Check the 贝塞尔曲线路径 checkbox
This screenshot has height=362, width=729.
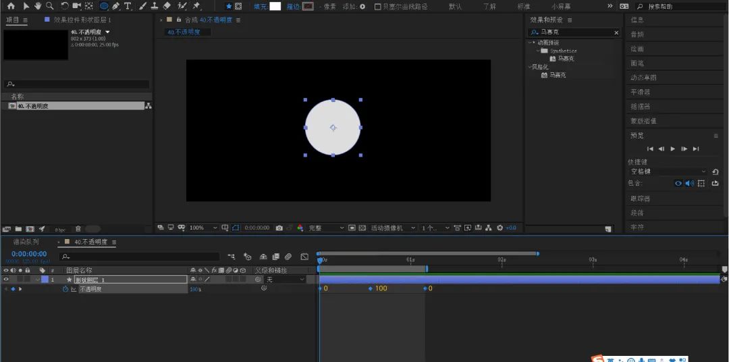(x=377, y=7)
